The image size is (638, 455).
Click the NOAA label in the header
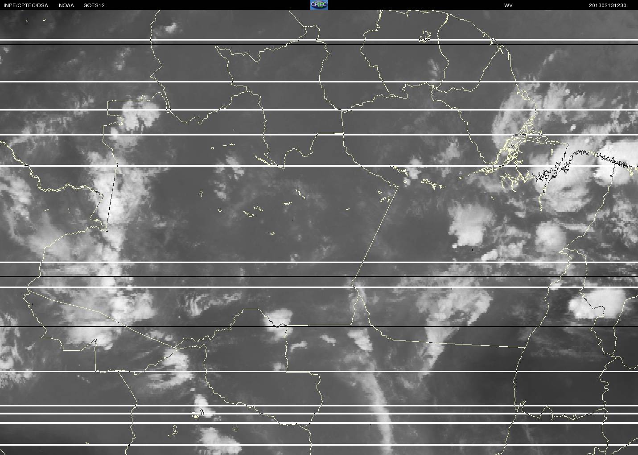click(x=66, y=5)
